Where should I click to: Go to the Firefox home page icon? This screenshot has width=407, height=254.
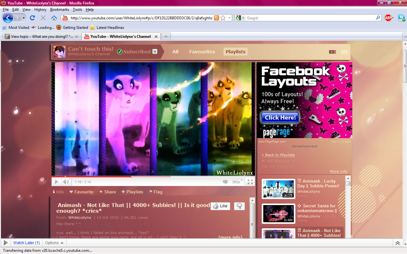point(54,18)
